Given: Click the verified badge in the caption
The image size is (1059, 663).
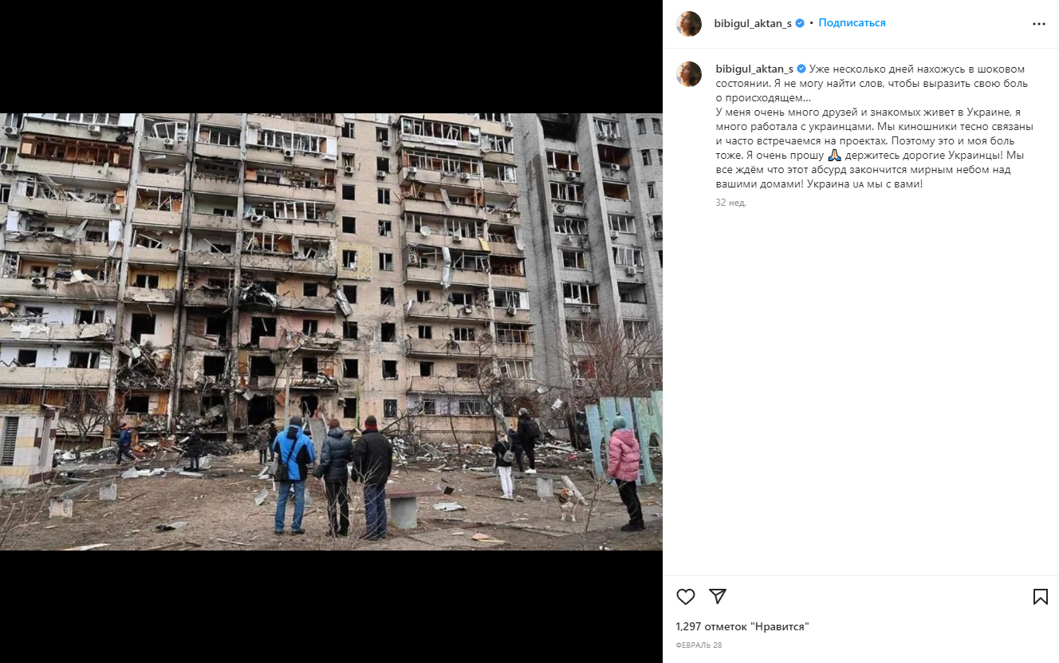Looking at the screenshot, I should point(801,69).
